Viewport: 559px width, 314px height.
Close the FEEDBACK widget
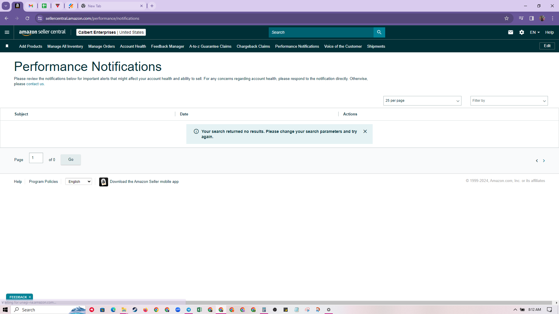30,297
